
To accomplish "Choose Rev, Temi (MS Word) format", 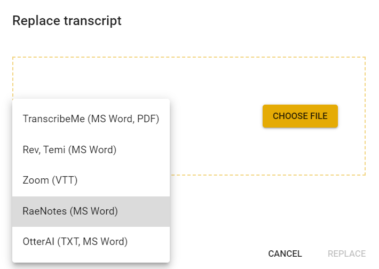I will [91, 149].
